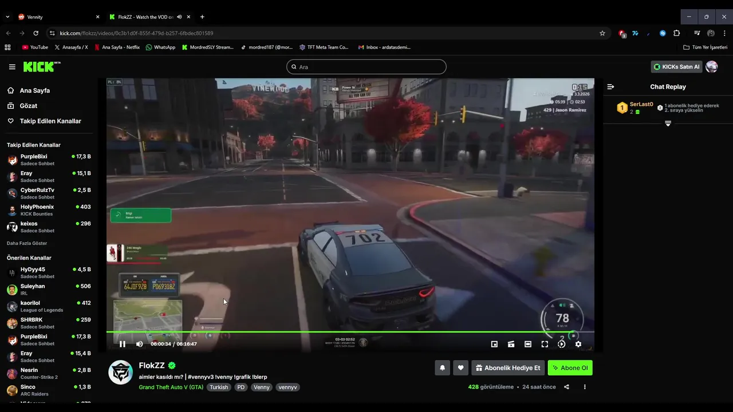Select the FlokZZ VOD browser tab
The width and height of the screenshot is (733, 412).
click(150, 17)
